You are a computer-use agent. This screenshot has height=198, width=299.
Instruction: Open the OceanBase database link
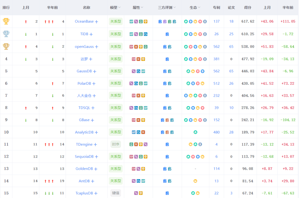click(84, 21)
